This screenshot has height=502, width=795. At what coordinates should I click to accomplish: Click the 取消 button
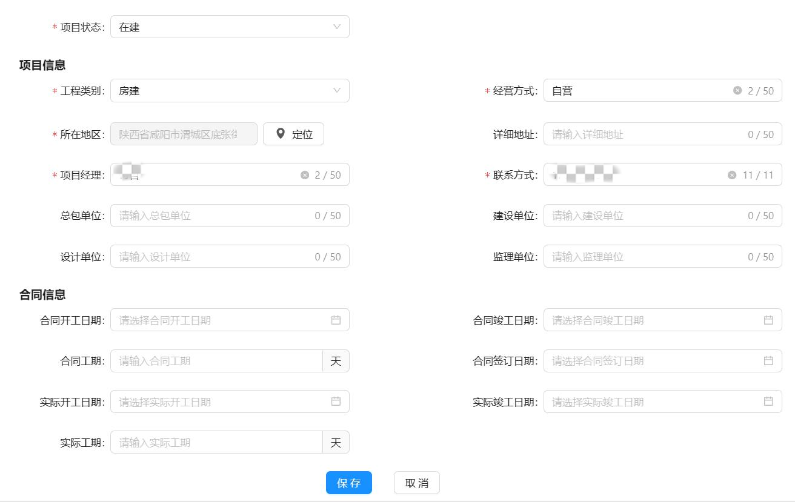tap(416, 483)
